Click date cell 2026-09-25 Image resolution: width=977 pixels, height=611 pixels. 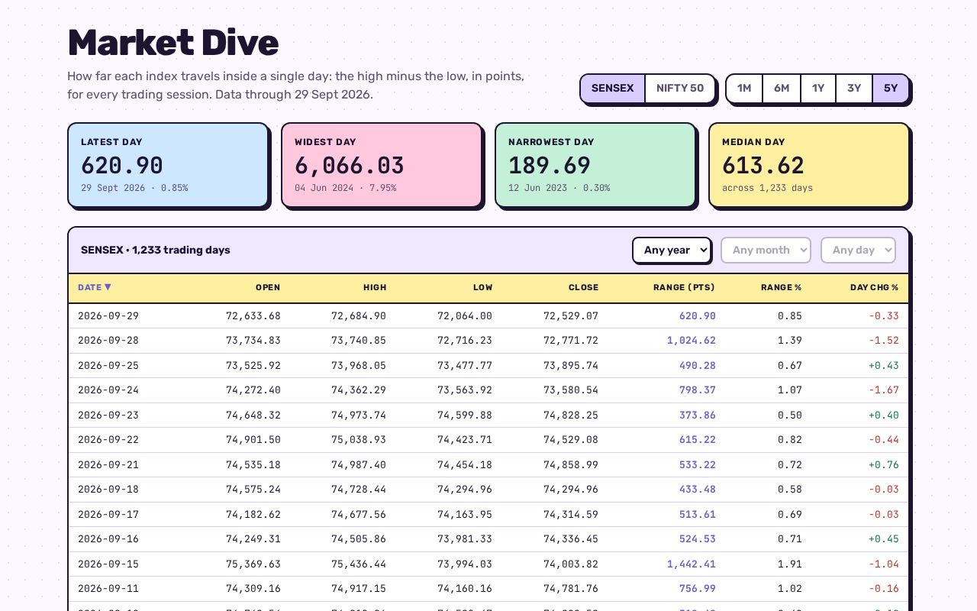[x=108, y=366]
